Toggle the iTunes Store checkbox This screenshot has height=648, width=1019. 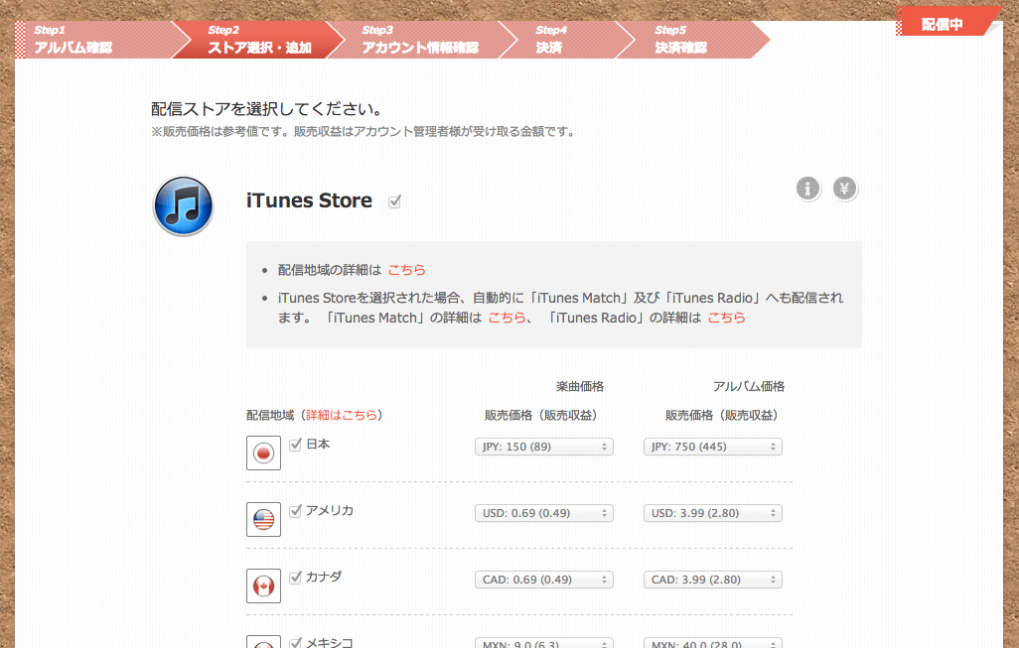pyautogui.click(x=394, y=201)
